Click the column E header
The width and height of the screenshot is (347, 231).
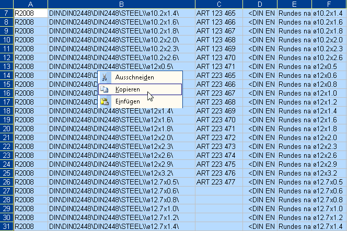pos(294,4)
